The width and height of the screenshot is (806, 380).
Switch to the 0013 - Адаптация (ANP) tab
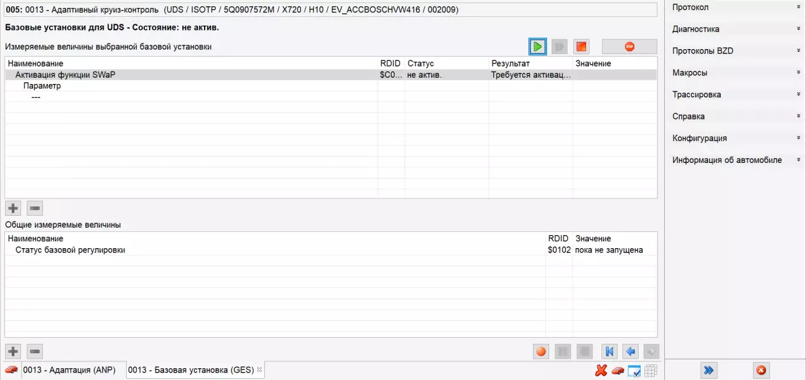coord(72,370)
